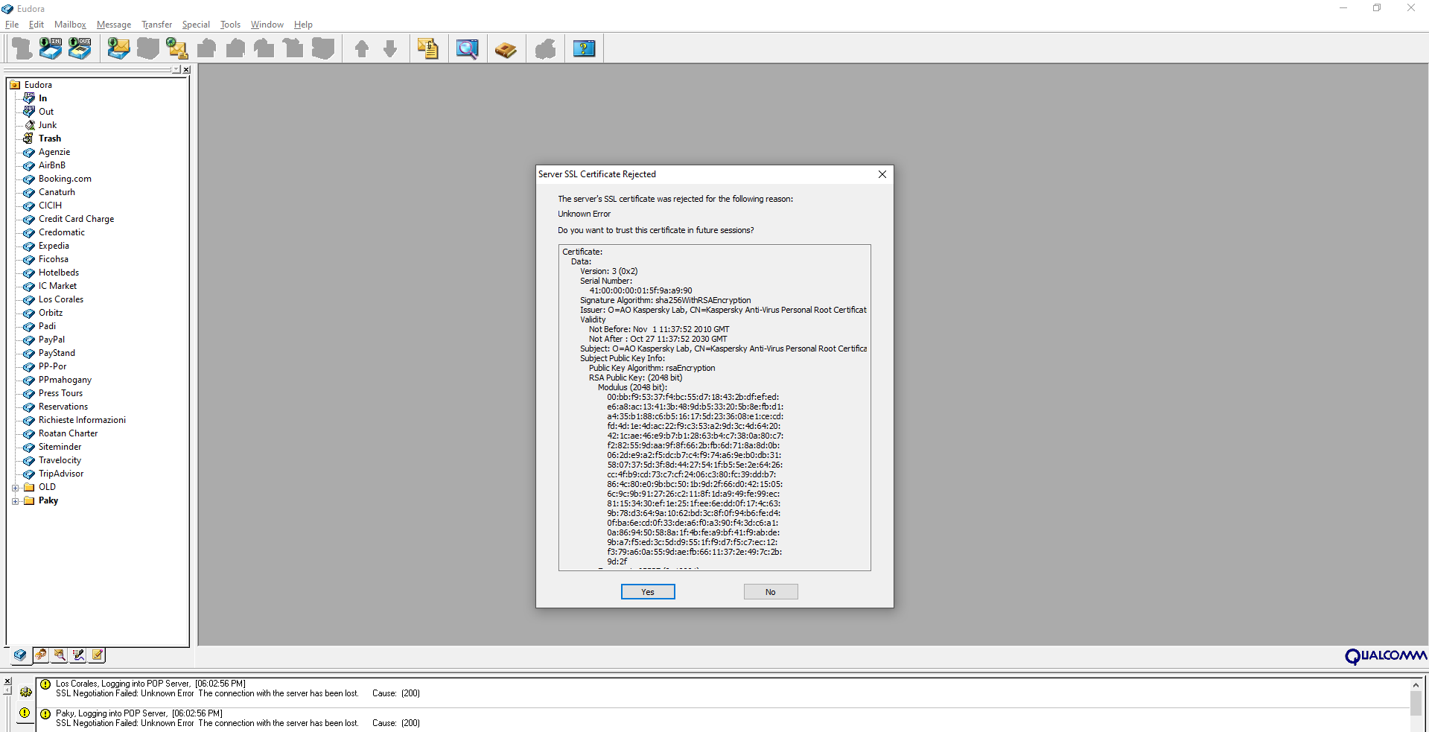
Task: Select the yellow warning Task Error tab
Action: coord(25,713)
